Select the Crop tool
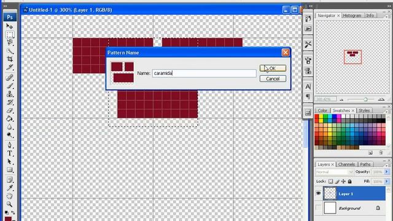393x221 pixels. [x=10, y=59]
